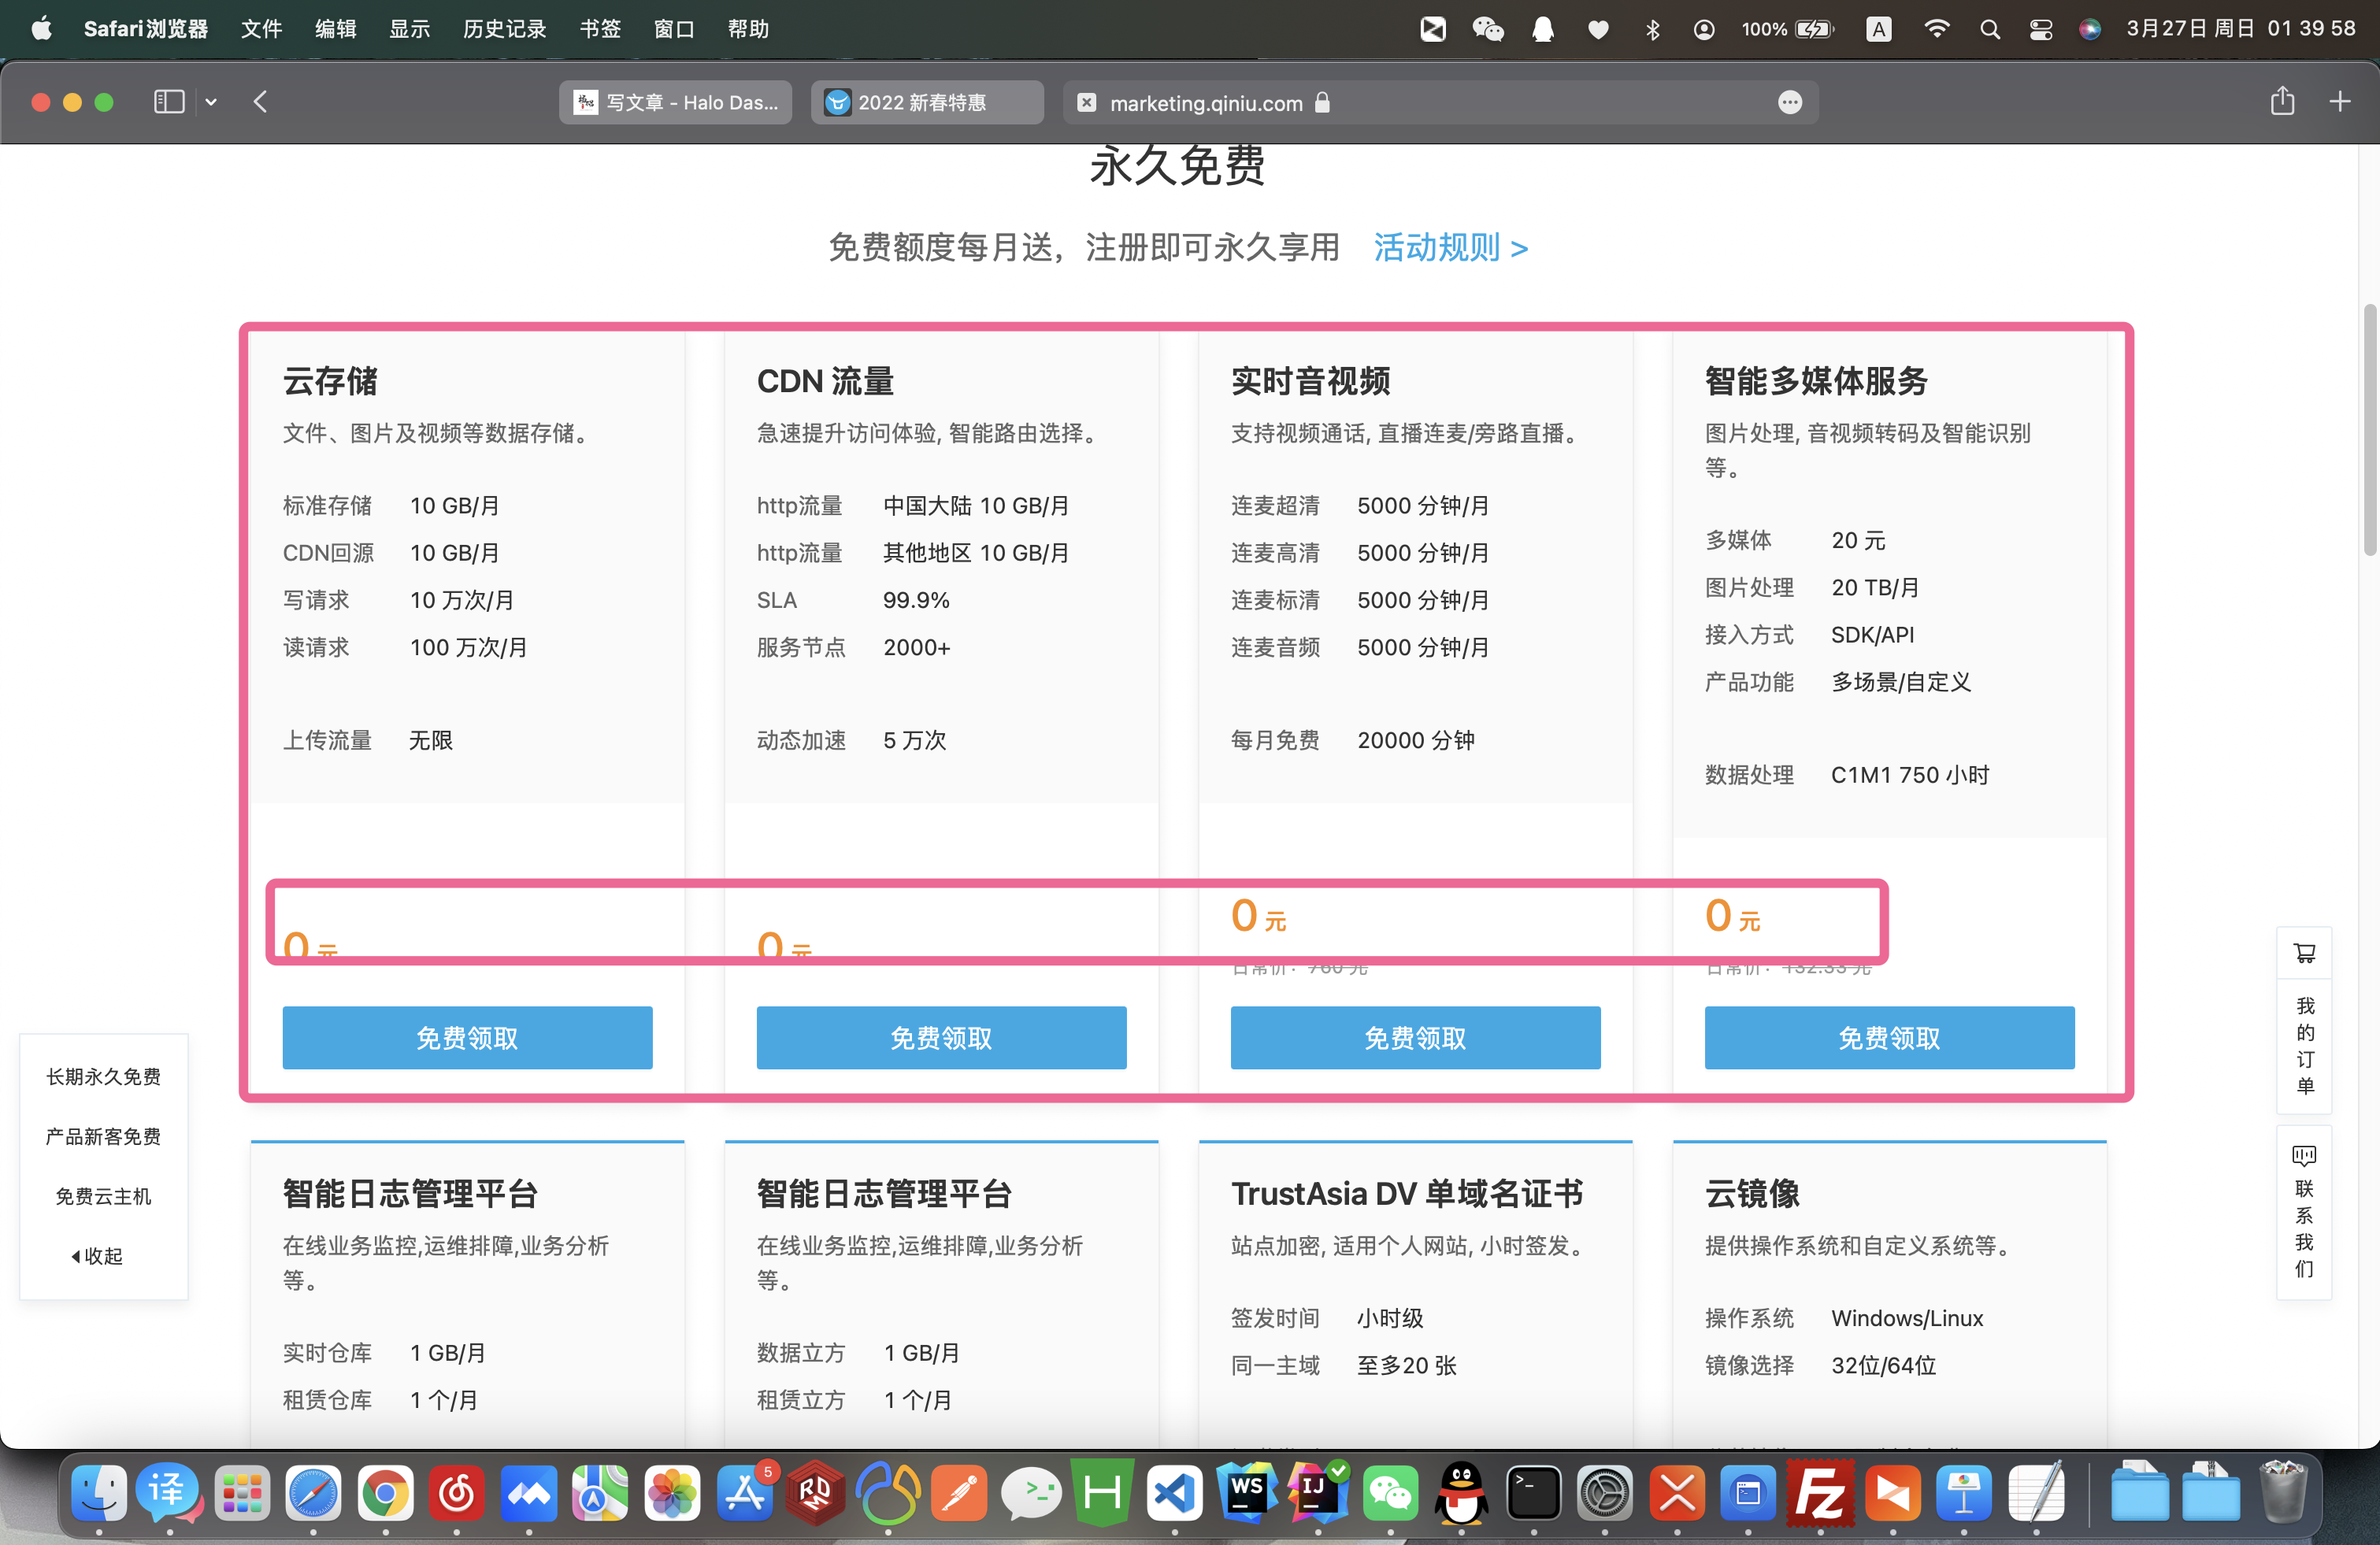Open NetEase Cloud Music from the Dock
Screen dimensions: 2380x1545
click(x=457, y=1494)
